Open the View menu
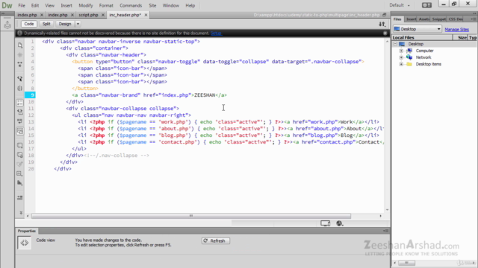The width and height of the screenshot is (478, 268). 50,5
